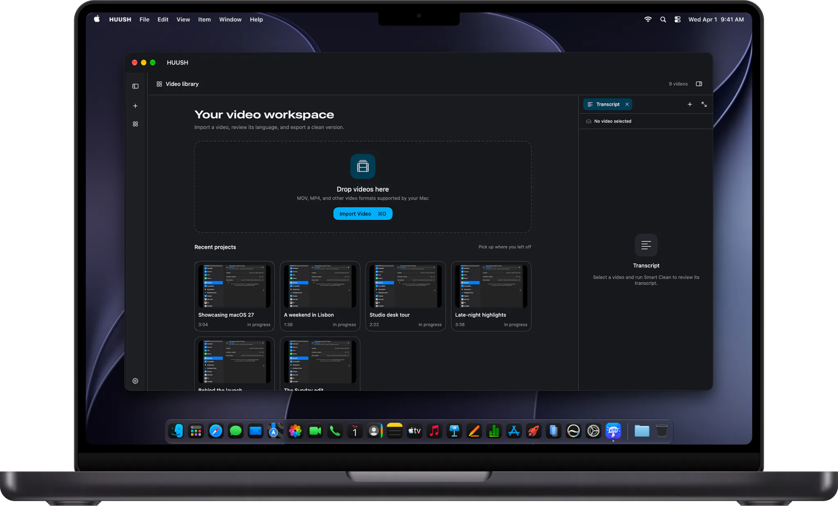
Task: Open Control Center in menu bar
Action: coord(678,20)
